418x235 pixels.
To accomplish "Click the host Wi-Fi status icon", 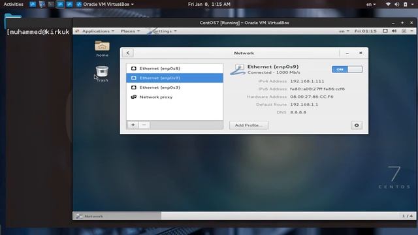I will pyautogui.click(x=388, y=5).
